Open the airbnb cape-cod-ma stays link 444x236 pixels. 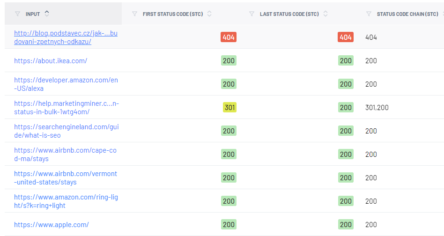tap(66, 155)
